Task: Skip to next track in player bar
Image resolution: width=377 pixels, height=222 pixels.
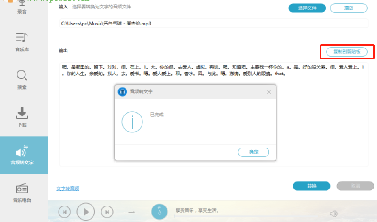Action: pyautogui.click(x=107, y=212)
